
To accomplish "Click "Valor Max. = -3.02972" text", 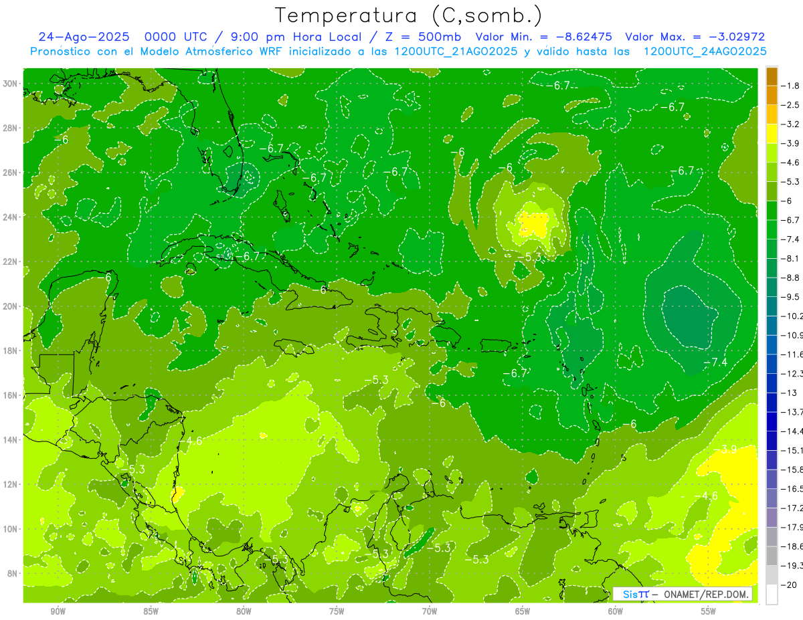I will tap(695, 37).
